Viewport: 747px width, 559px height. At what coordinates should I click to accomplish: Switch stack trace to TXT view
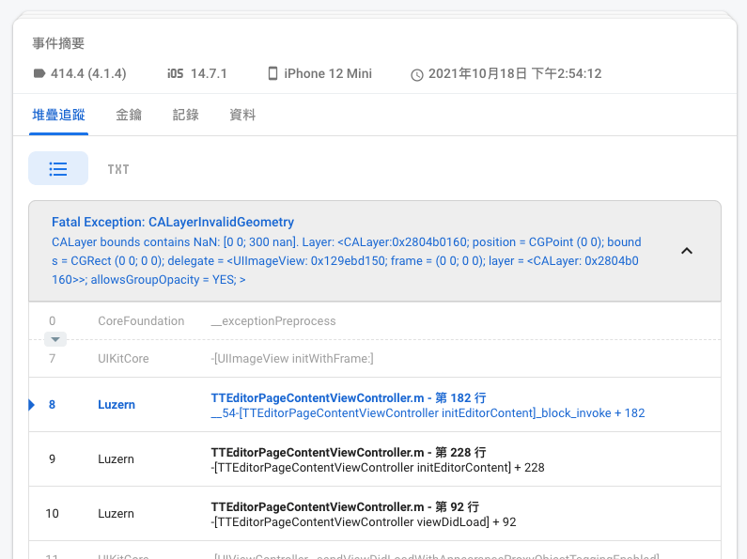(118, 169)
